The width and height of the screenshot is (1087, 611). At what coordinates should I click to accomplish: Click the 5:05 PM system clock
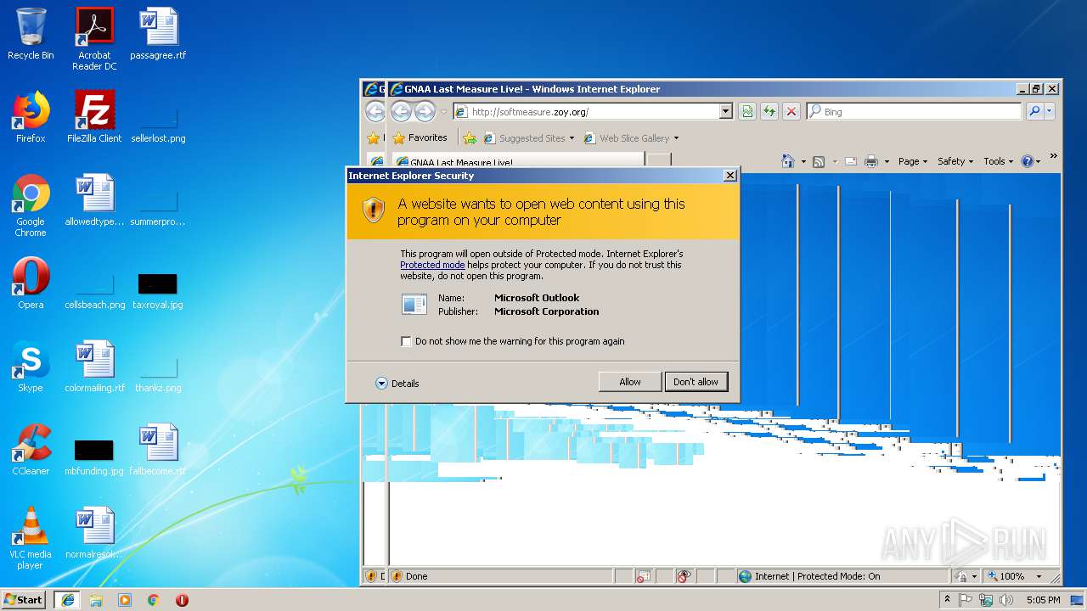click(x=1043, y=600)
